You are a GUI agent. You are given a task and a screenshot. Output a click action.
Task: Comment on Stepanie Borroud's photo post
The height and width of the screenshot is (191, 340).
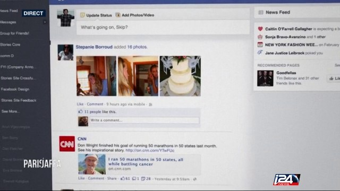(95, 104)
